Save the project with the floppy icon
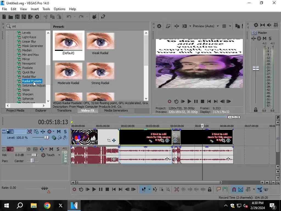Viewport: 281px width, 211px height. pos(17,17)
